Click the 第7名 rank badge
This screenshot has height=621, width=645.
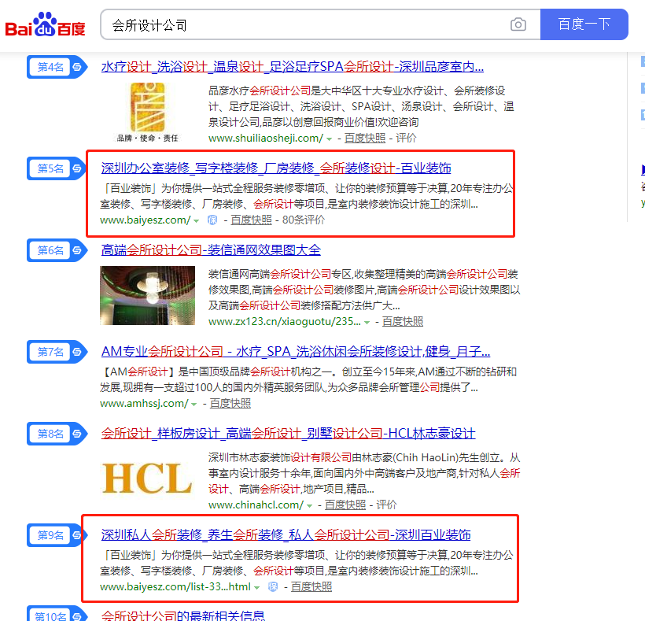coord(57,352)
